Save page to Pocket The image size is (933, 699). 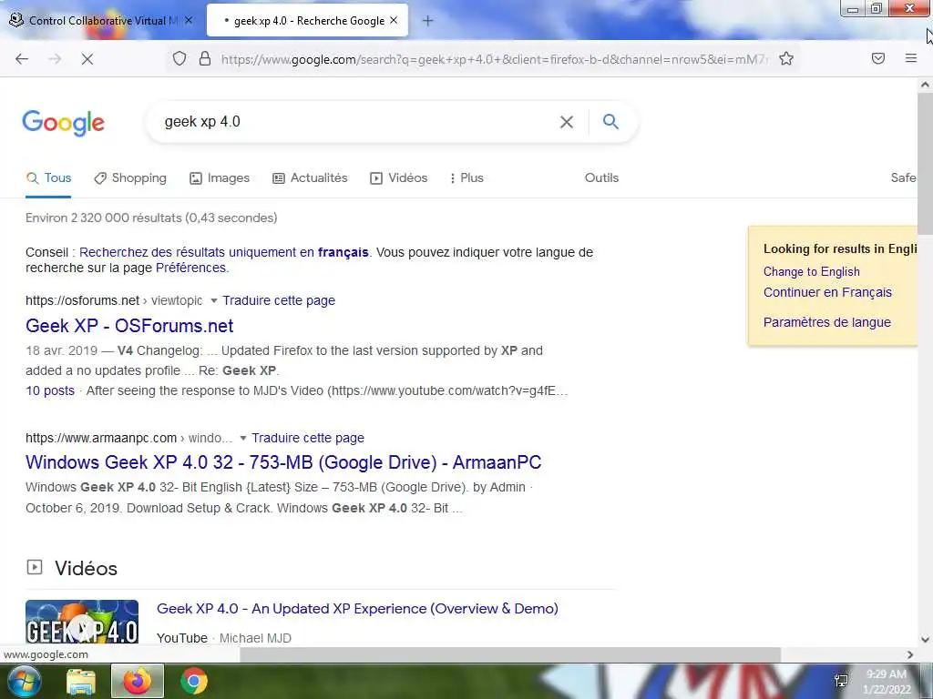point(878,58)
